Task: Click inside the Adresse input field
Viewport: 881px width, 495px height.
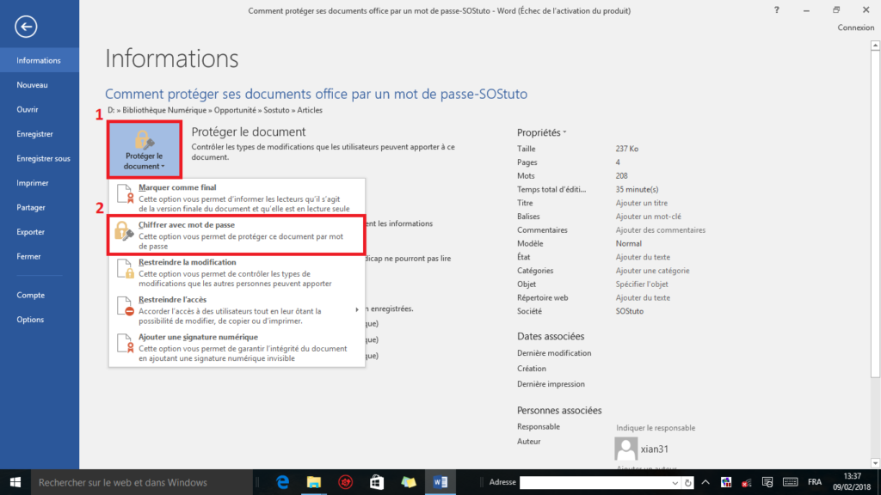Action: point(594,482)
